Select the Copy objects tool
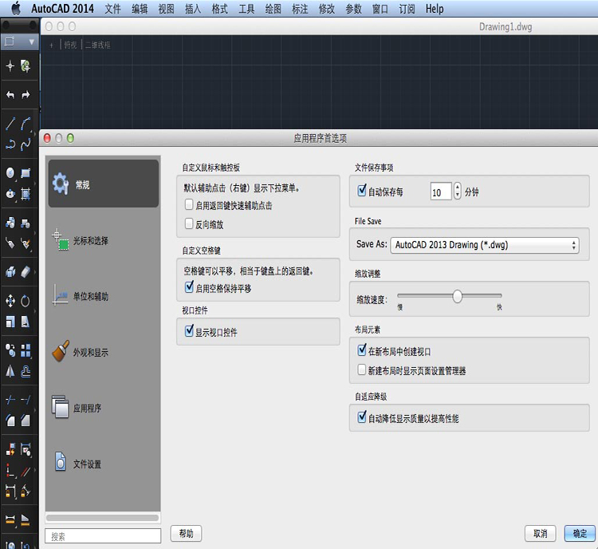This screenshot has height=549, width=598. [x=10, y=350]
